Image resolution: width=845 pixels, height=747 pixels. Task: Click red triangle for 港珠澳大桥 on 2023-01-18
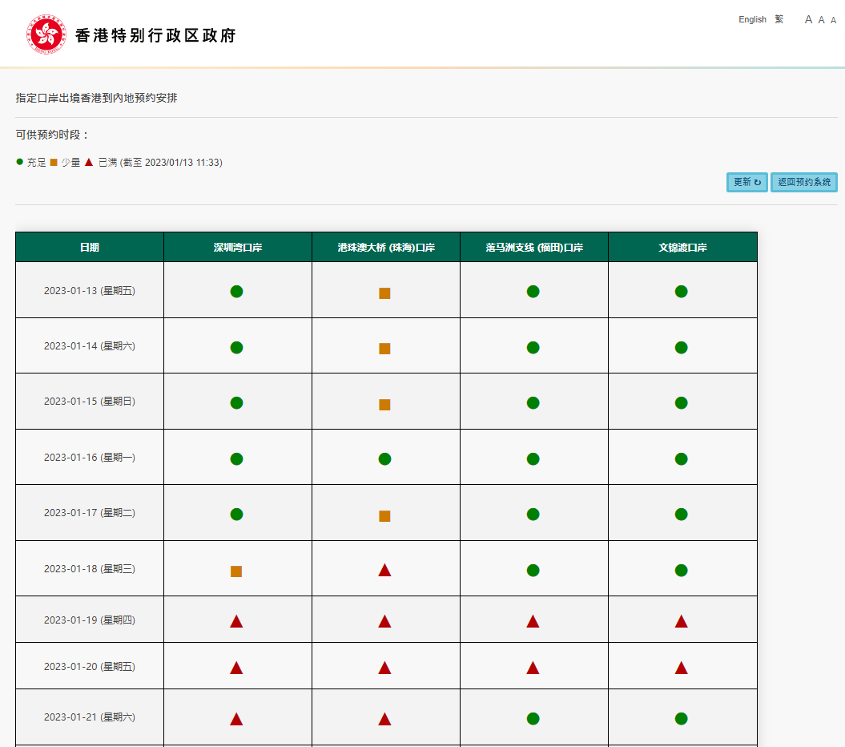(384, 570)
